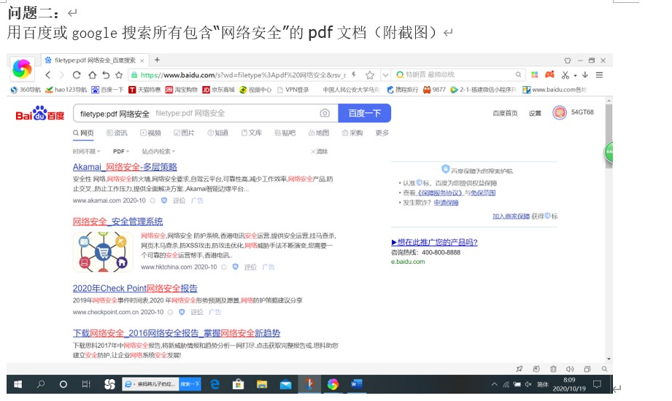This screenshot has width=672, height=401.
Task: Click the 想在此推广您的产品吗 link
Action: [x=434, y=243]
